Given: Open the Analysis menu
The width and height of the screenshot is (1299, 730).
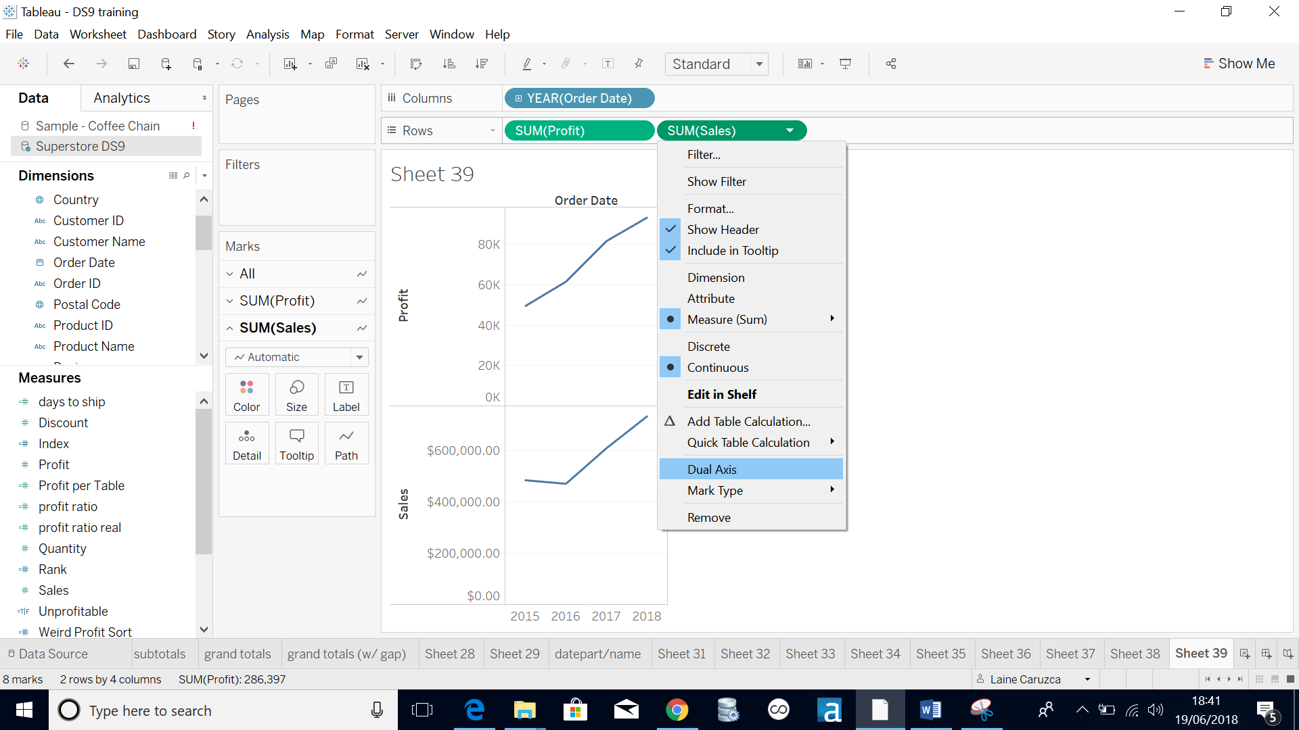Looking at the screenshot, I should pos(267,34).
